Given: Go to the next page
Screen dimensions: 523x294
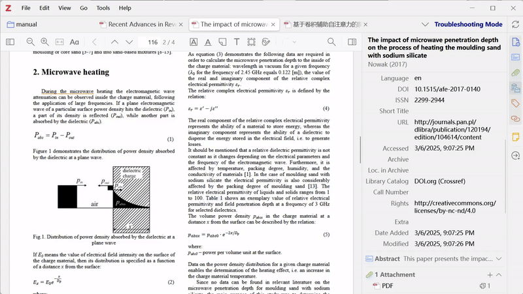Looking at the screenshot, I should click(129, 42).
